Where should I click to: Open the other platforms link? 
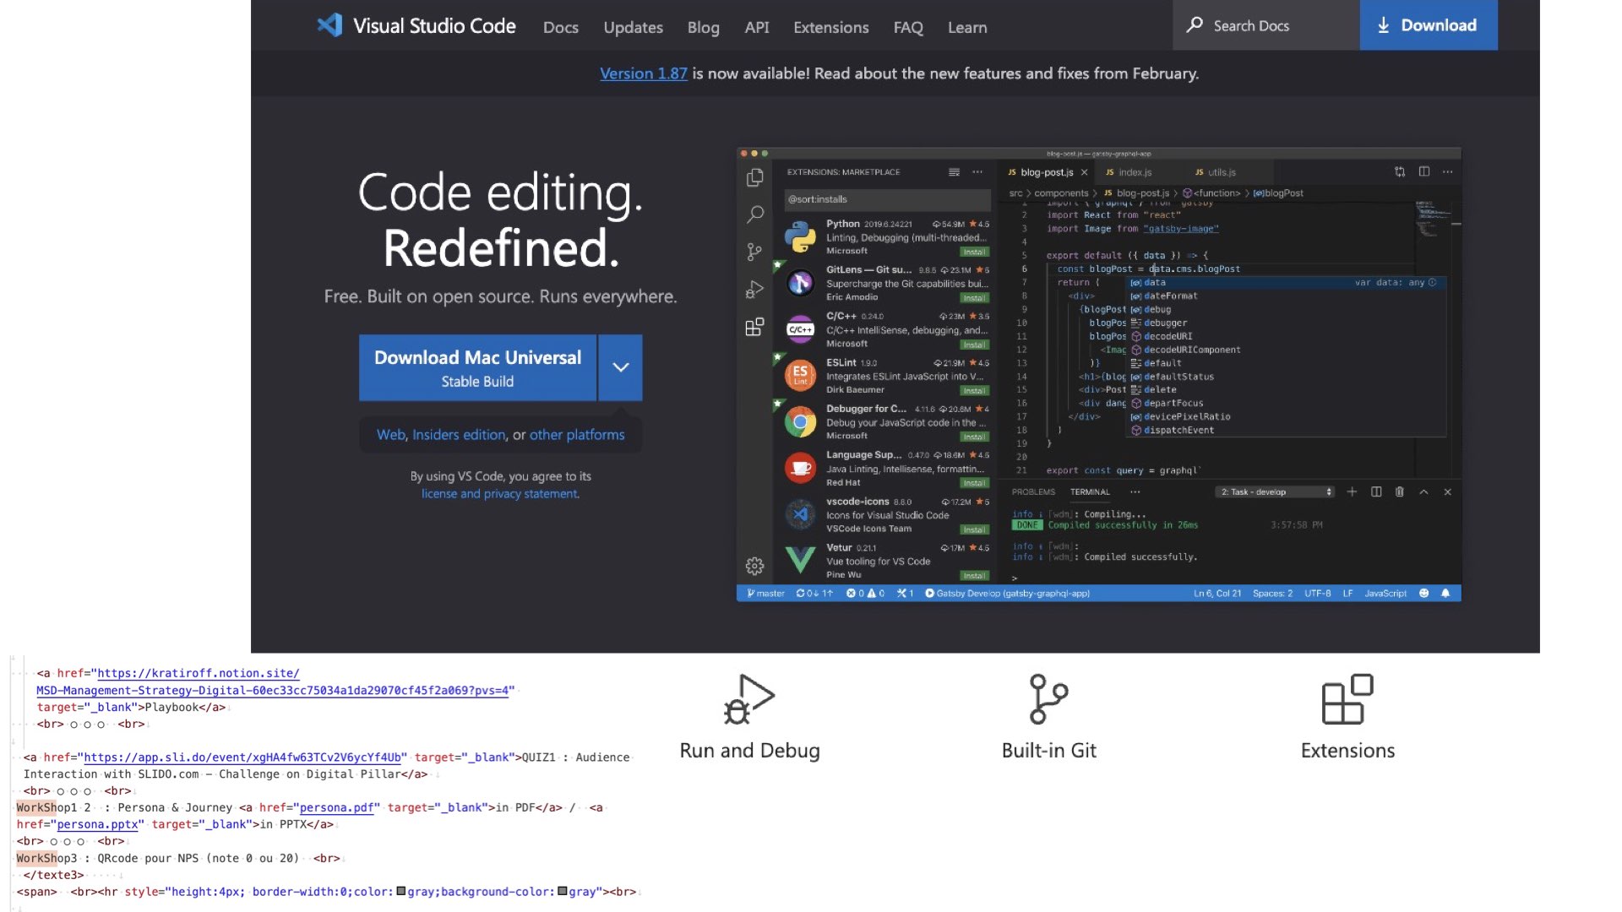pos(577,435)
